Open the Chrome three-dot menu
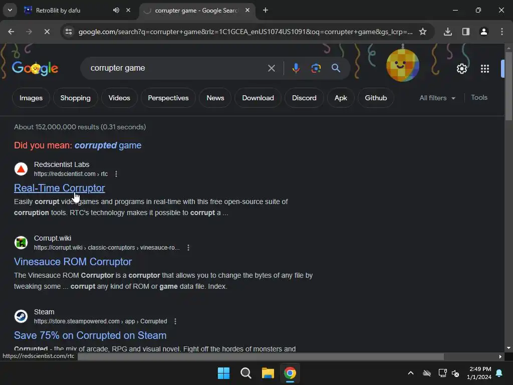 [501, 32]
